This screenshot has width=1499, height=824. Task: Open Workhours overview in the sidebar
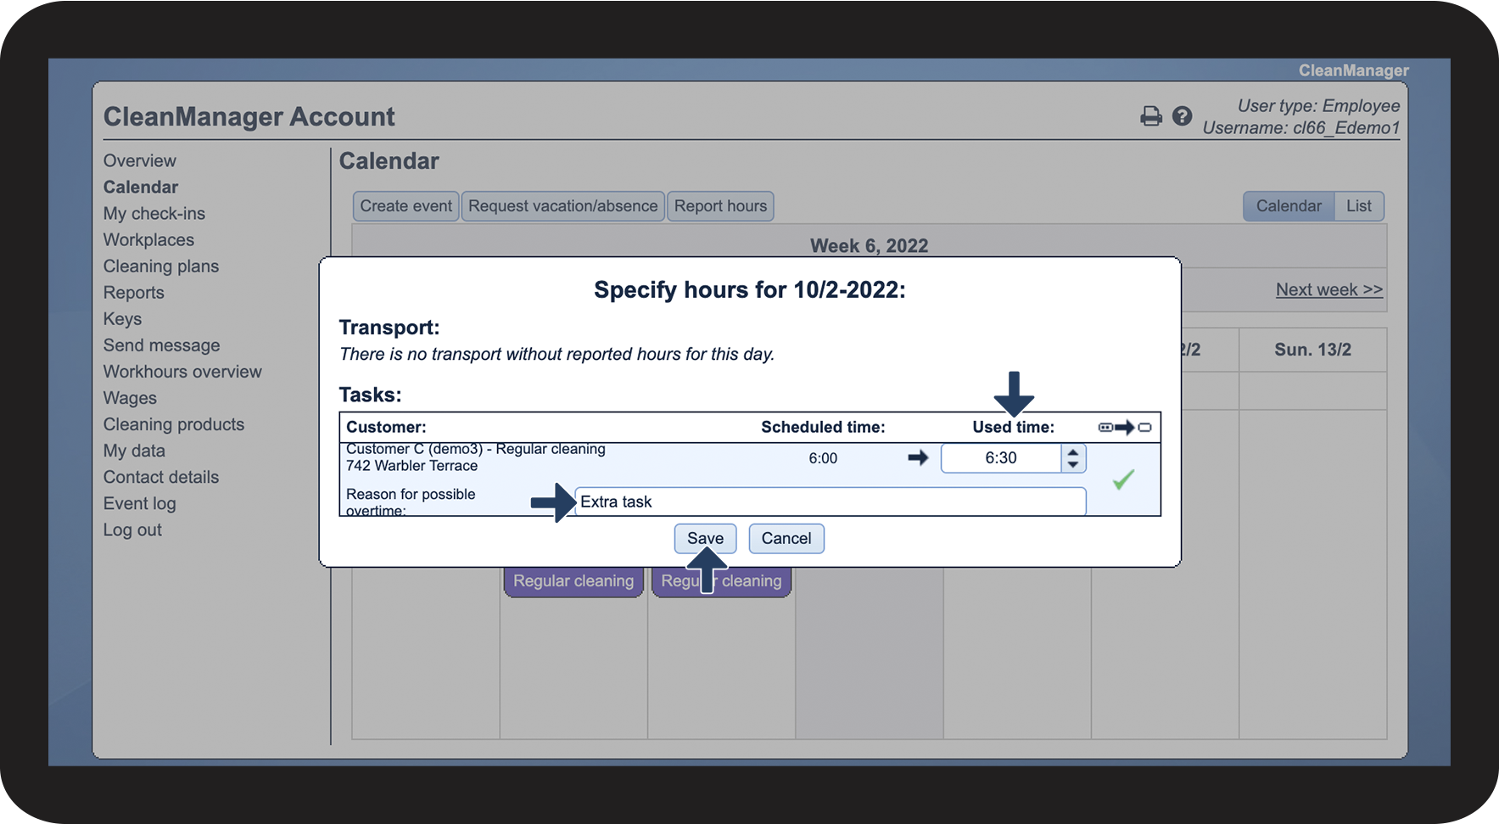point(182,371)
